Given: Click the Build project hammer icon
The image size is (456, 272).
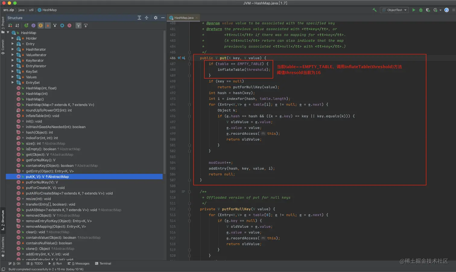Looking at the screenshot, I should pyautogui.click(x=375, y=10).
